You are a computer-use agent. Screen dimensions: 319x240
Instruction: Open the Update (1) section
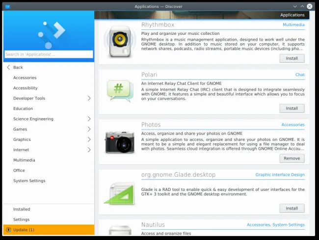tap(49, 230)
